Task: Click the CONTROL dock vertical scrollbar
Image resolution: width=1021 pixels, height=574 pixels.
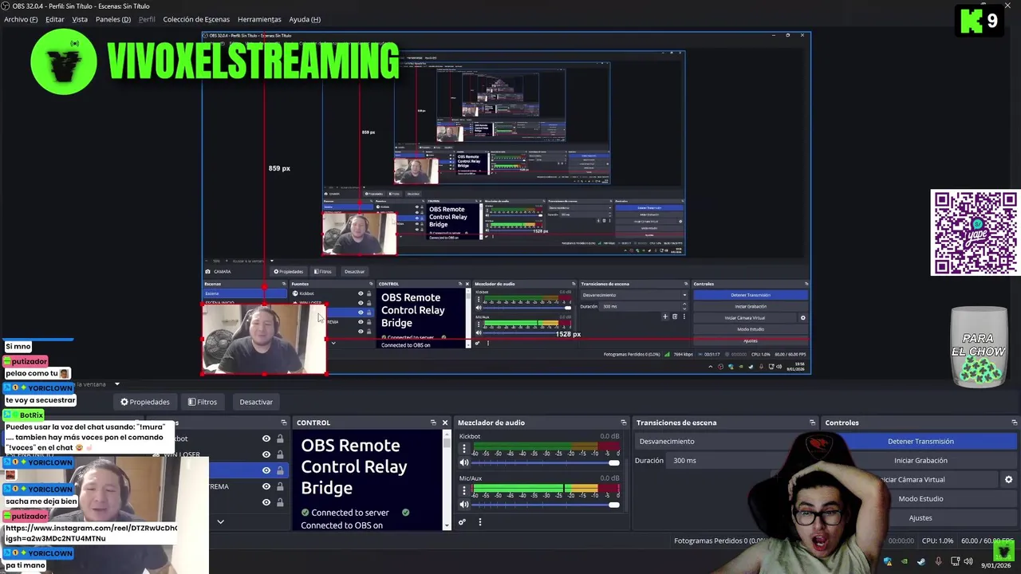Action: pos(447,480)
